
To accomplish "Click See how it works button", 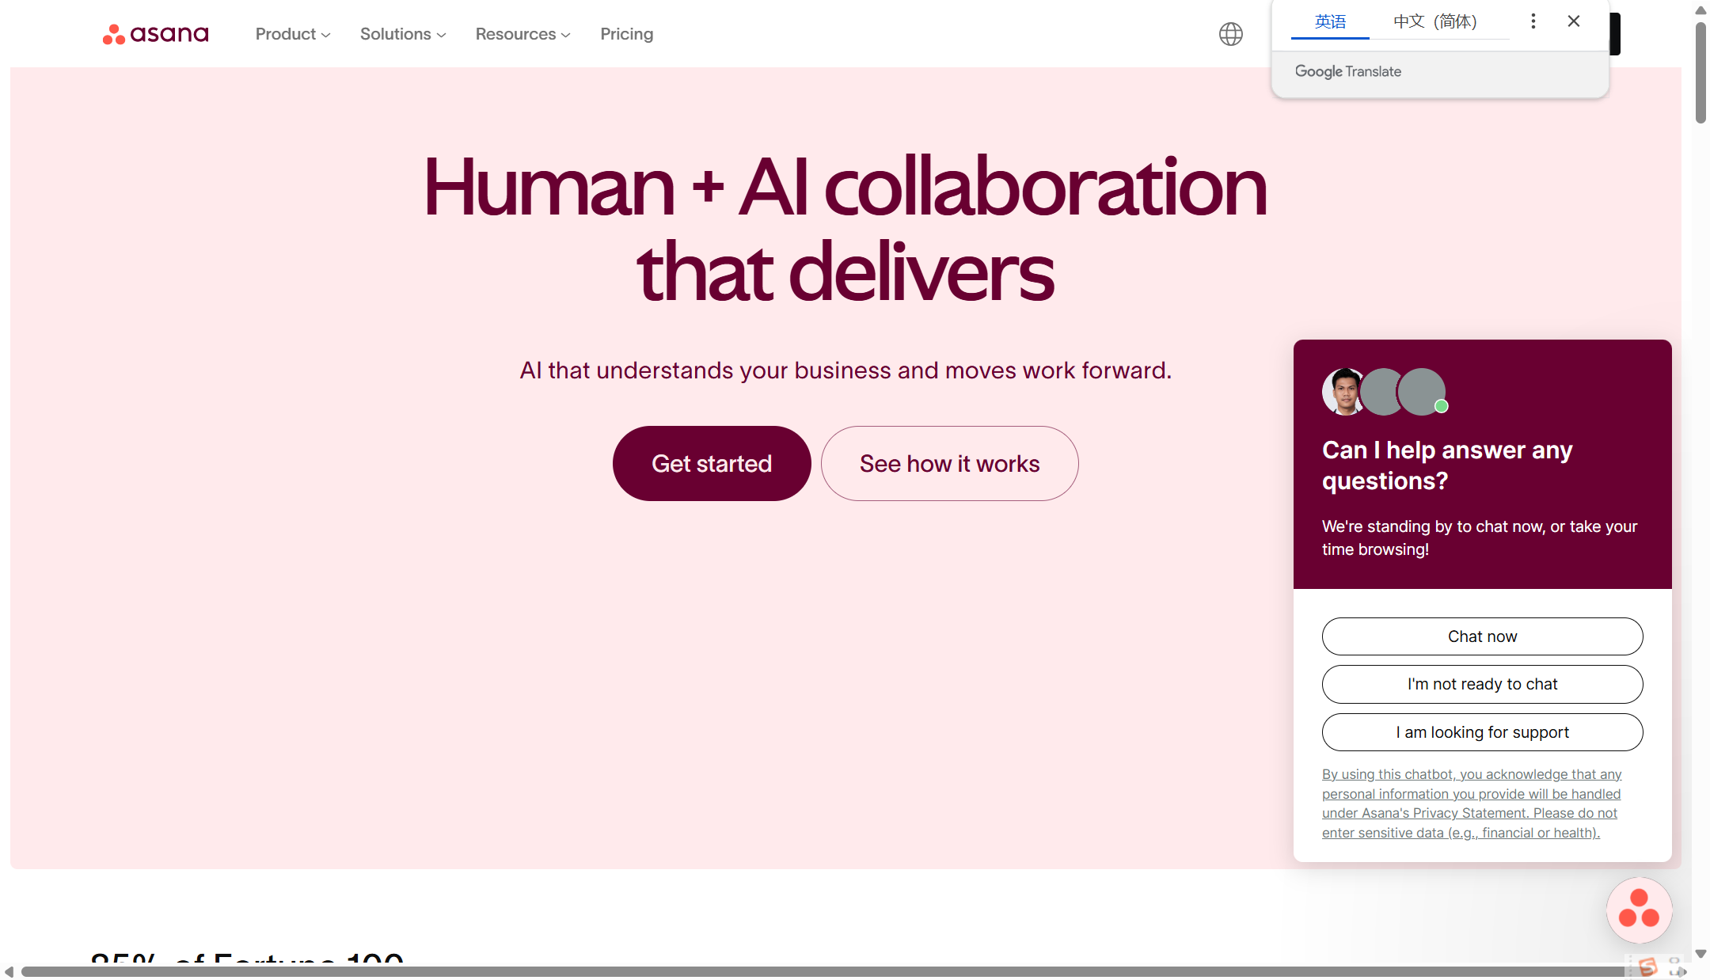I will click(949, 463).
